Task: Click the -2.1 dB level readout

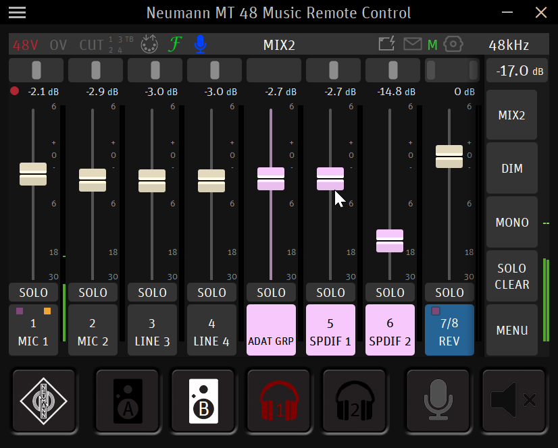Action: 43,92
